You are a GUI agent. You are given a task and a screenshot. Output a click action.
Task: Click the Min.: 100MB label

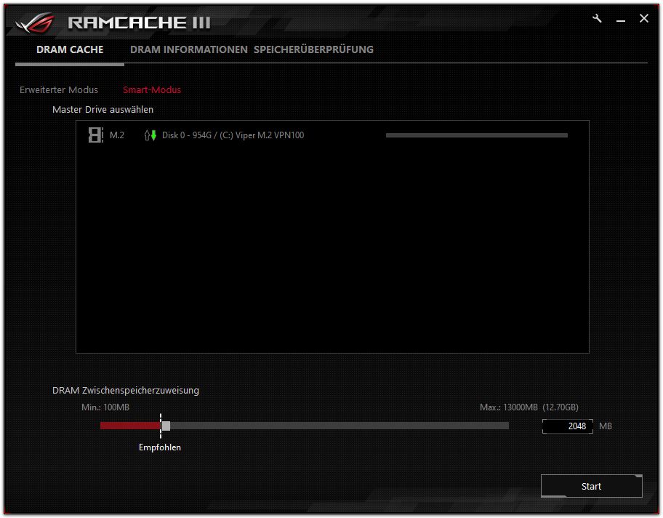[x=105, y=407]
